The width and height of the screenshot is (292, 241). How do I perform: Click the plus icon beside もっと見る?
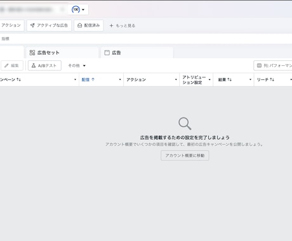tap(111, 25)
